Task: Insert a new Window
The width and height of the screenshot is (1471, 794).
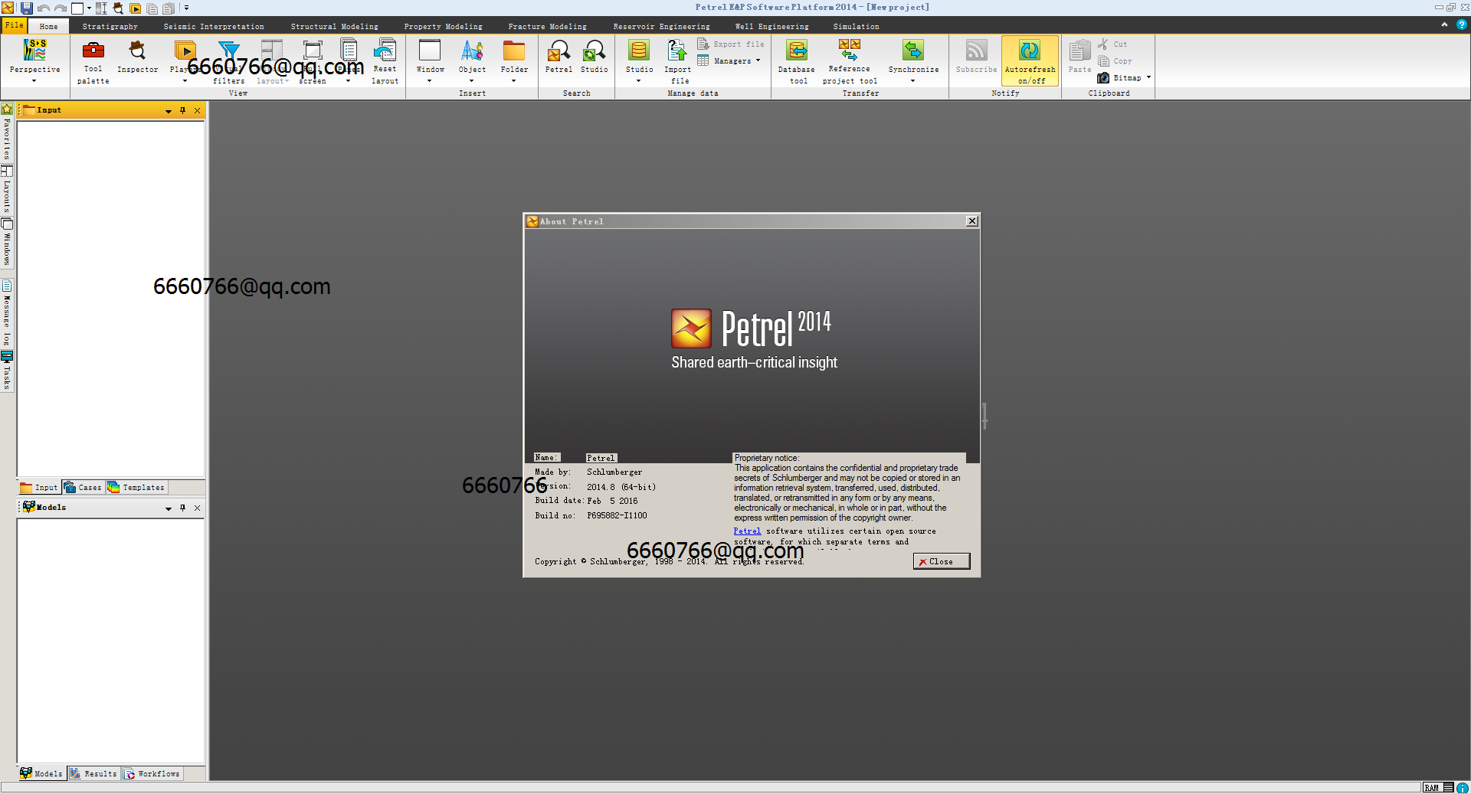Action: pos(430,60)
